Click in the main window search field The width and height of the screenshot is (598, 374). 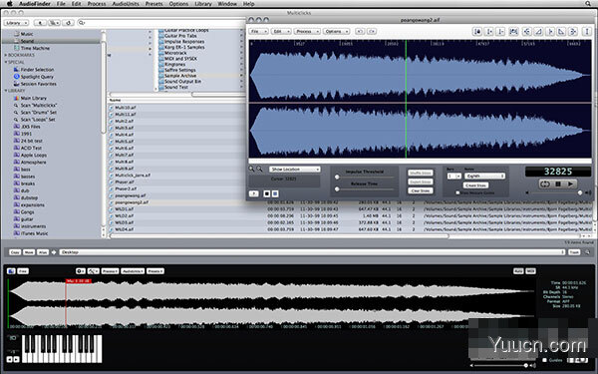[160, 23]
